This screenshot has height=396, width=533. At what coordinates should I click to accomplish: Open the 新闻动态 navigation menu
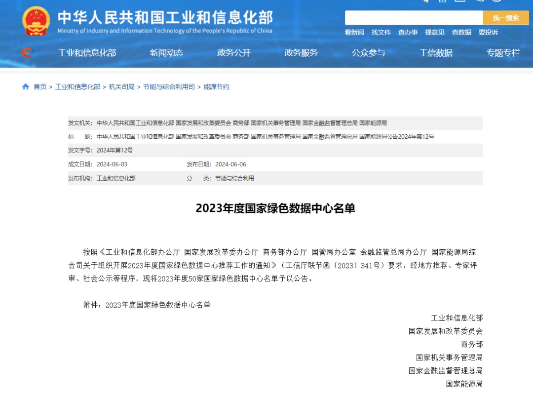pyautogui.click(x=167, y=53)
